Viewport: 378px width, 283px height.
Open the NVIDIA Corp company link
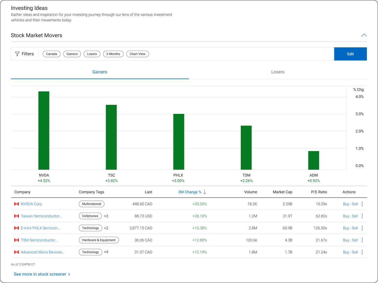(31, 204)
